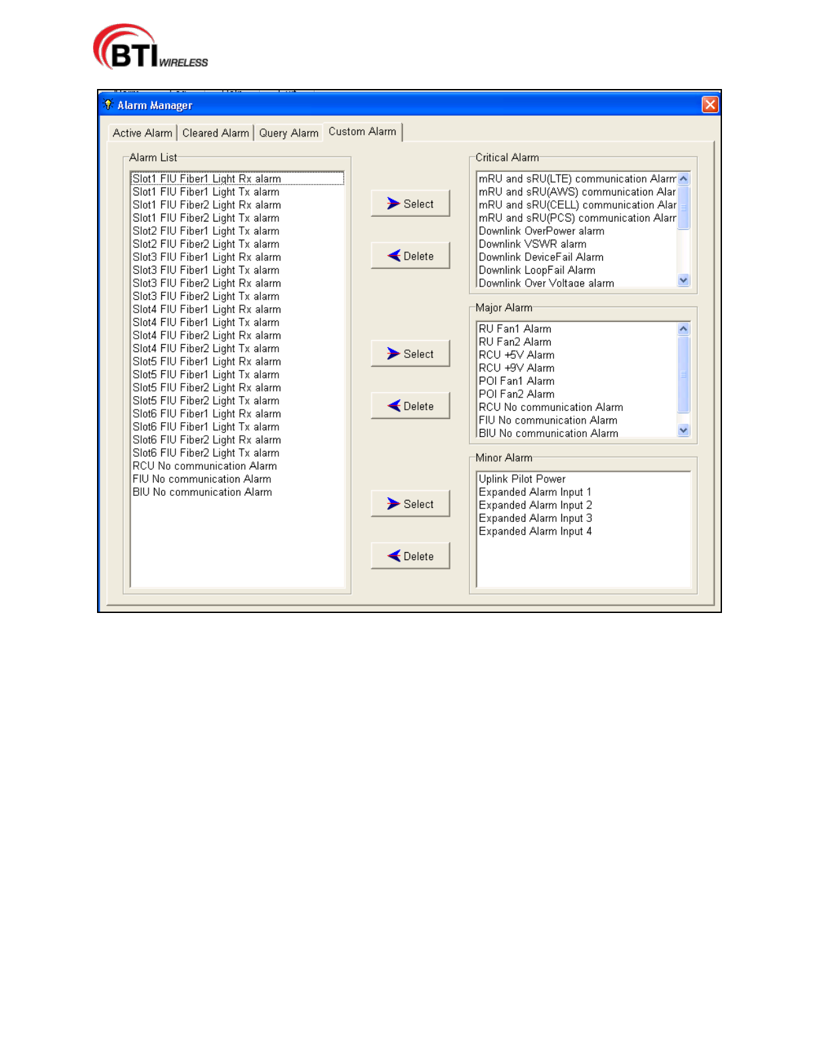
Task: Click Critical Alarm list scroll up arrow
Action: coord(683,179)
